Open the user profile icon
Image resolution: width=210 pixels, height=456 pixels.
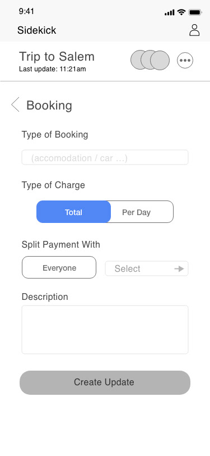(x=194, y=30)
